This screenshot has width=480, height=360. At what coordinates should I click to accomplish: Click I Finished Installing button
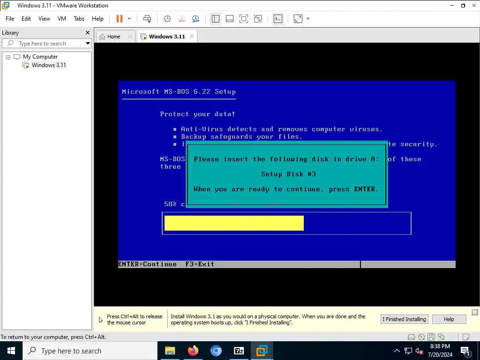point(404,319)
